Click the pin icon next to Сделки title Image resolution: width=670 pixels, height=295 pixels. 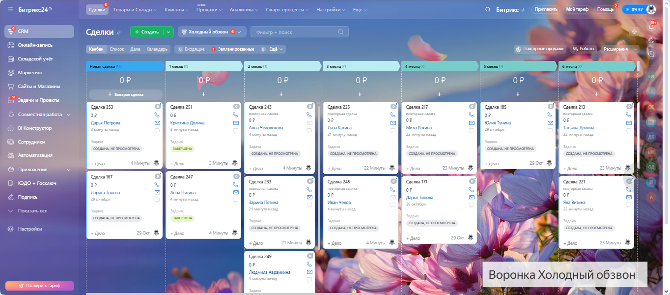tap(118, 32)
